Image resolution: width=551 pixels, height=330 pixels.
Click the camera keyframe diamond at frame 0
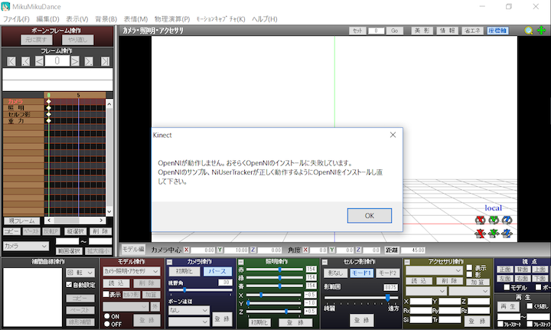(x=48, y=101)
